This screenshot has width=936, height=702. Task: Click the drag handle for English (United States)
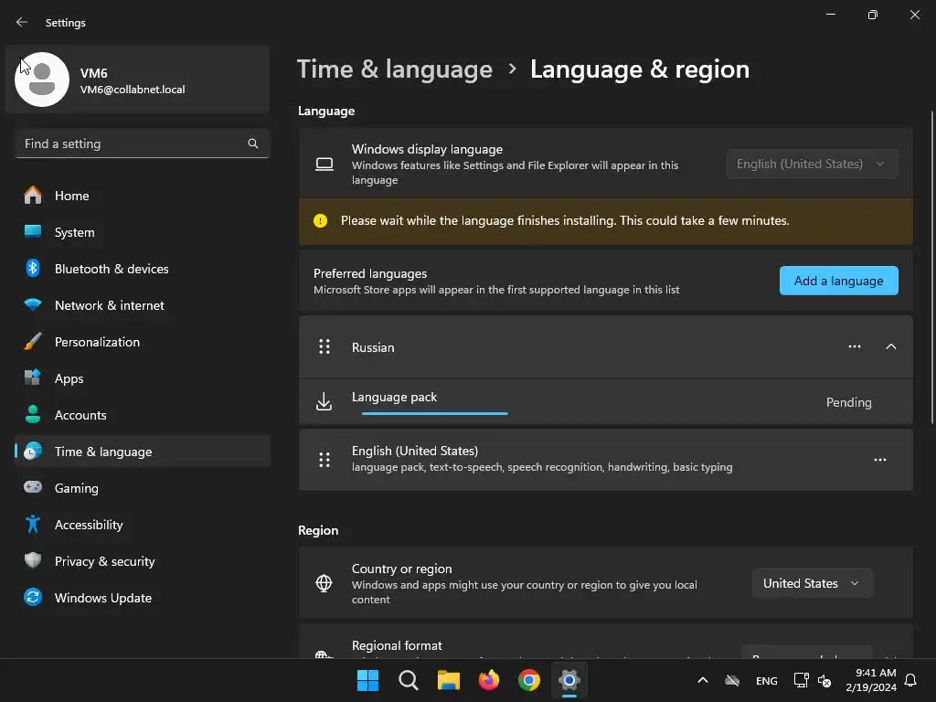coord(324,460)
